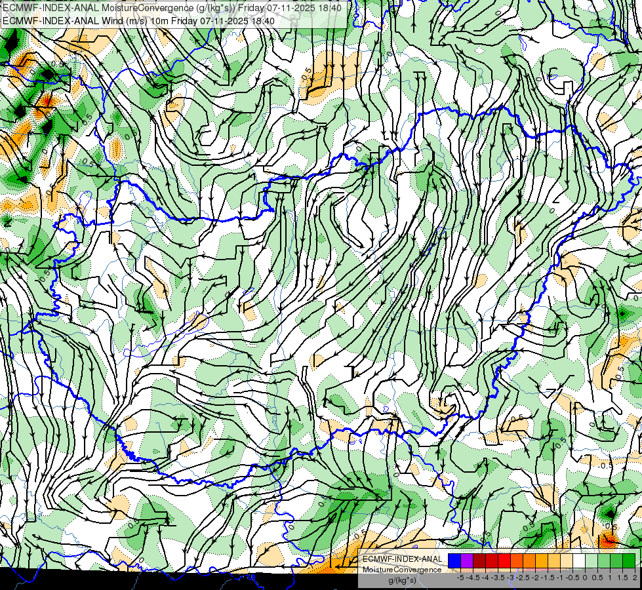The image size is (642, 590).
Task: Pick the dark green swatch between 1.5 and 2
Action: (629, 561)
